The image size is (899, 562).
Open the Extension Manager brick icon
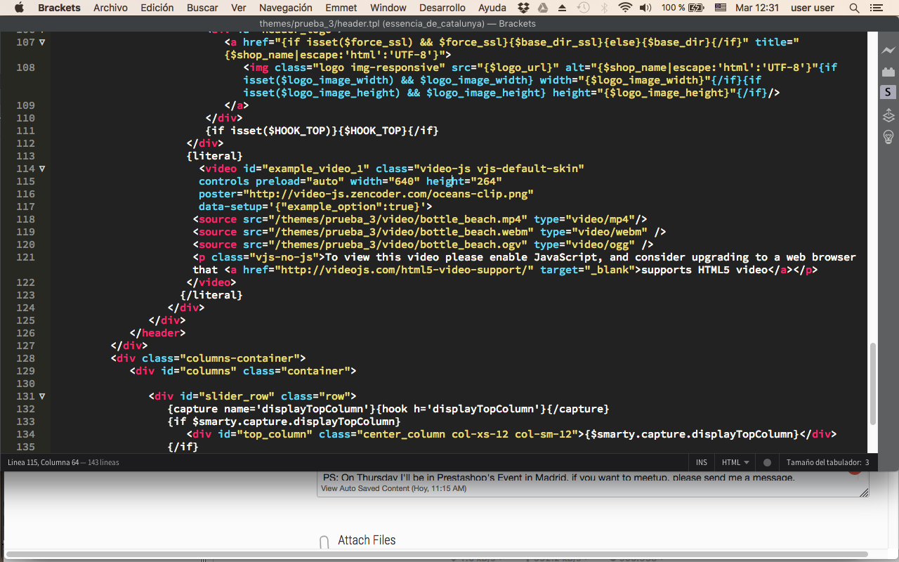click(x=888, y=72)
